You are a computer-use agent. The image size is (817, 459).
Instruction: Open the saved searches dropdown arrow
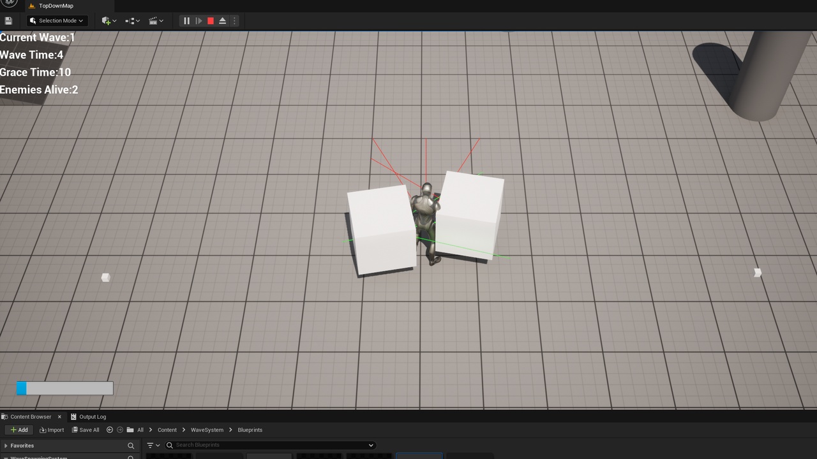(370, 445)
